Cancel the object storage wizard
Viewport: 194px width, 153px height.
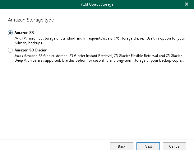174,146
